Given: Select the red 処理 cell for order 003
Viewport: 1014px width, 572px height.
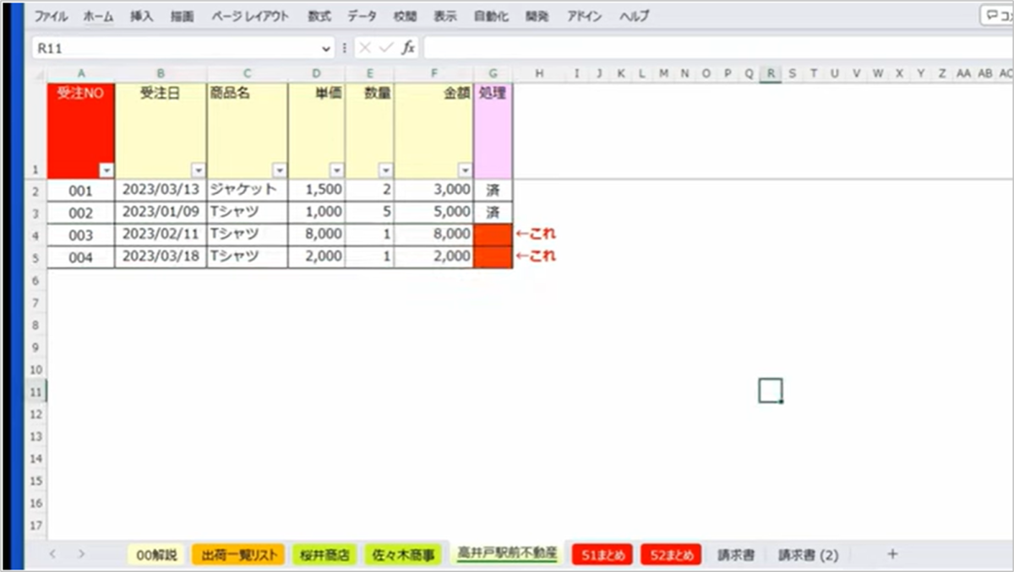Looking at the screenshot, I should [x=493, y=235].
